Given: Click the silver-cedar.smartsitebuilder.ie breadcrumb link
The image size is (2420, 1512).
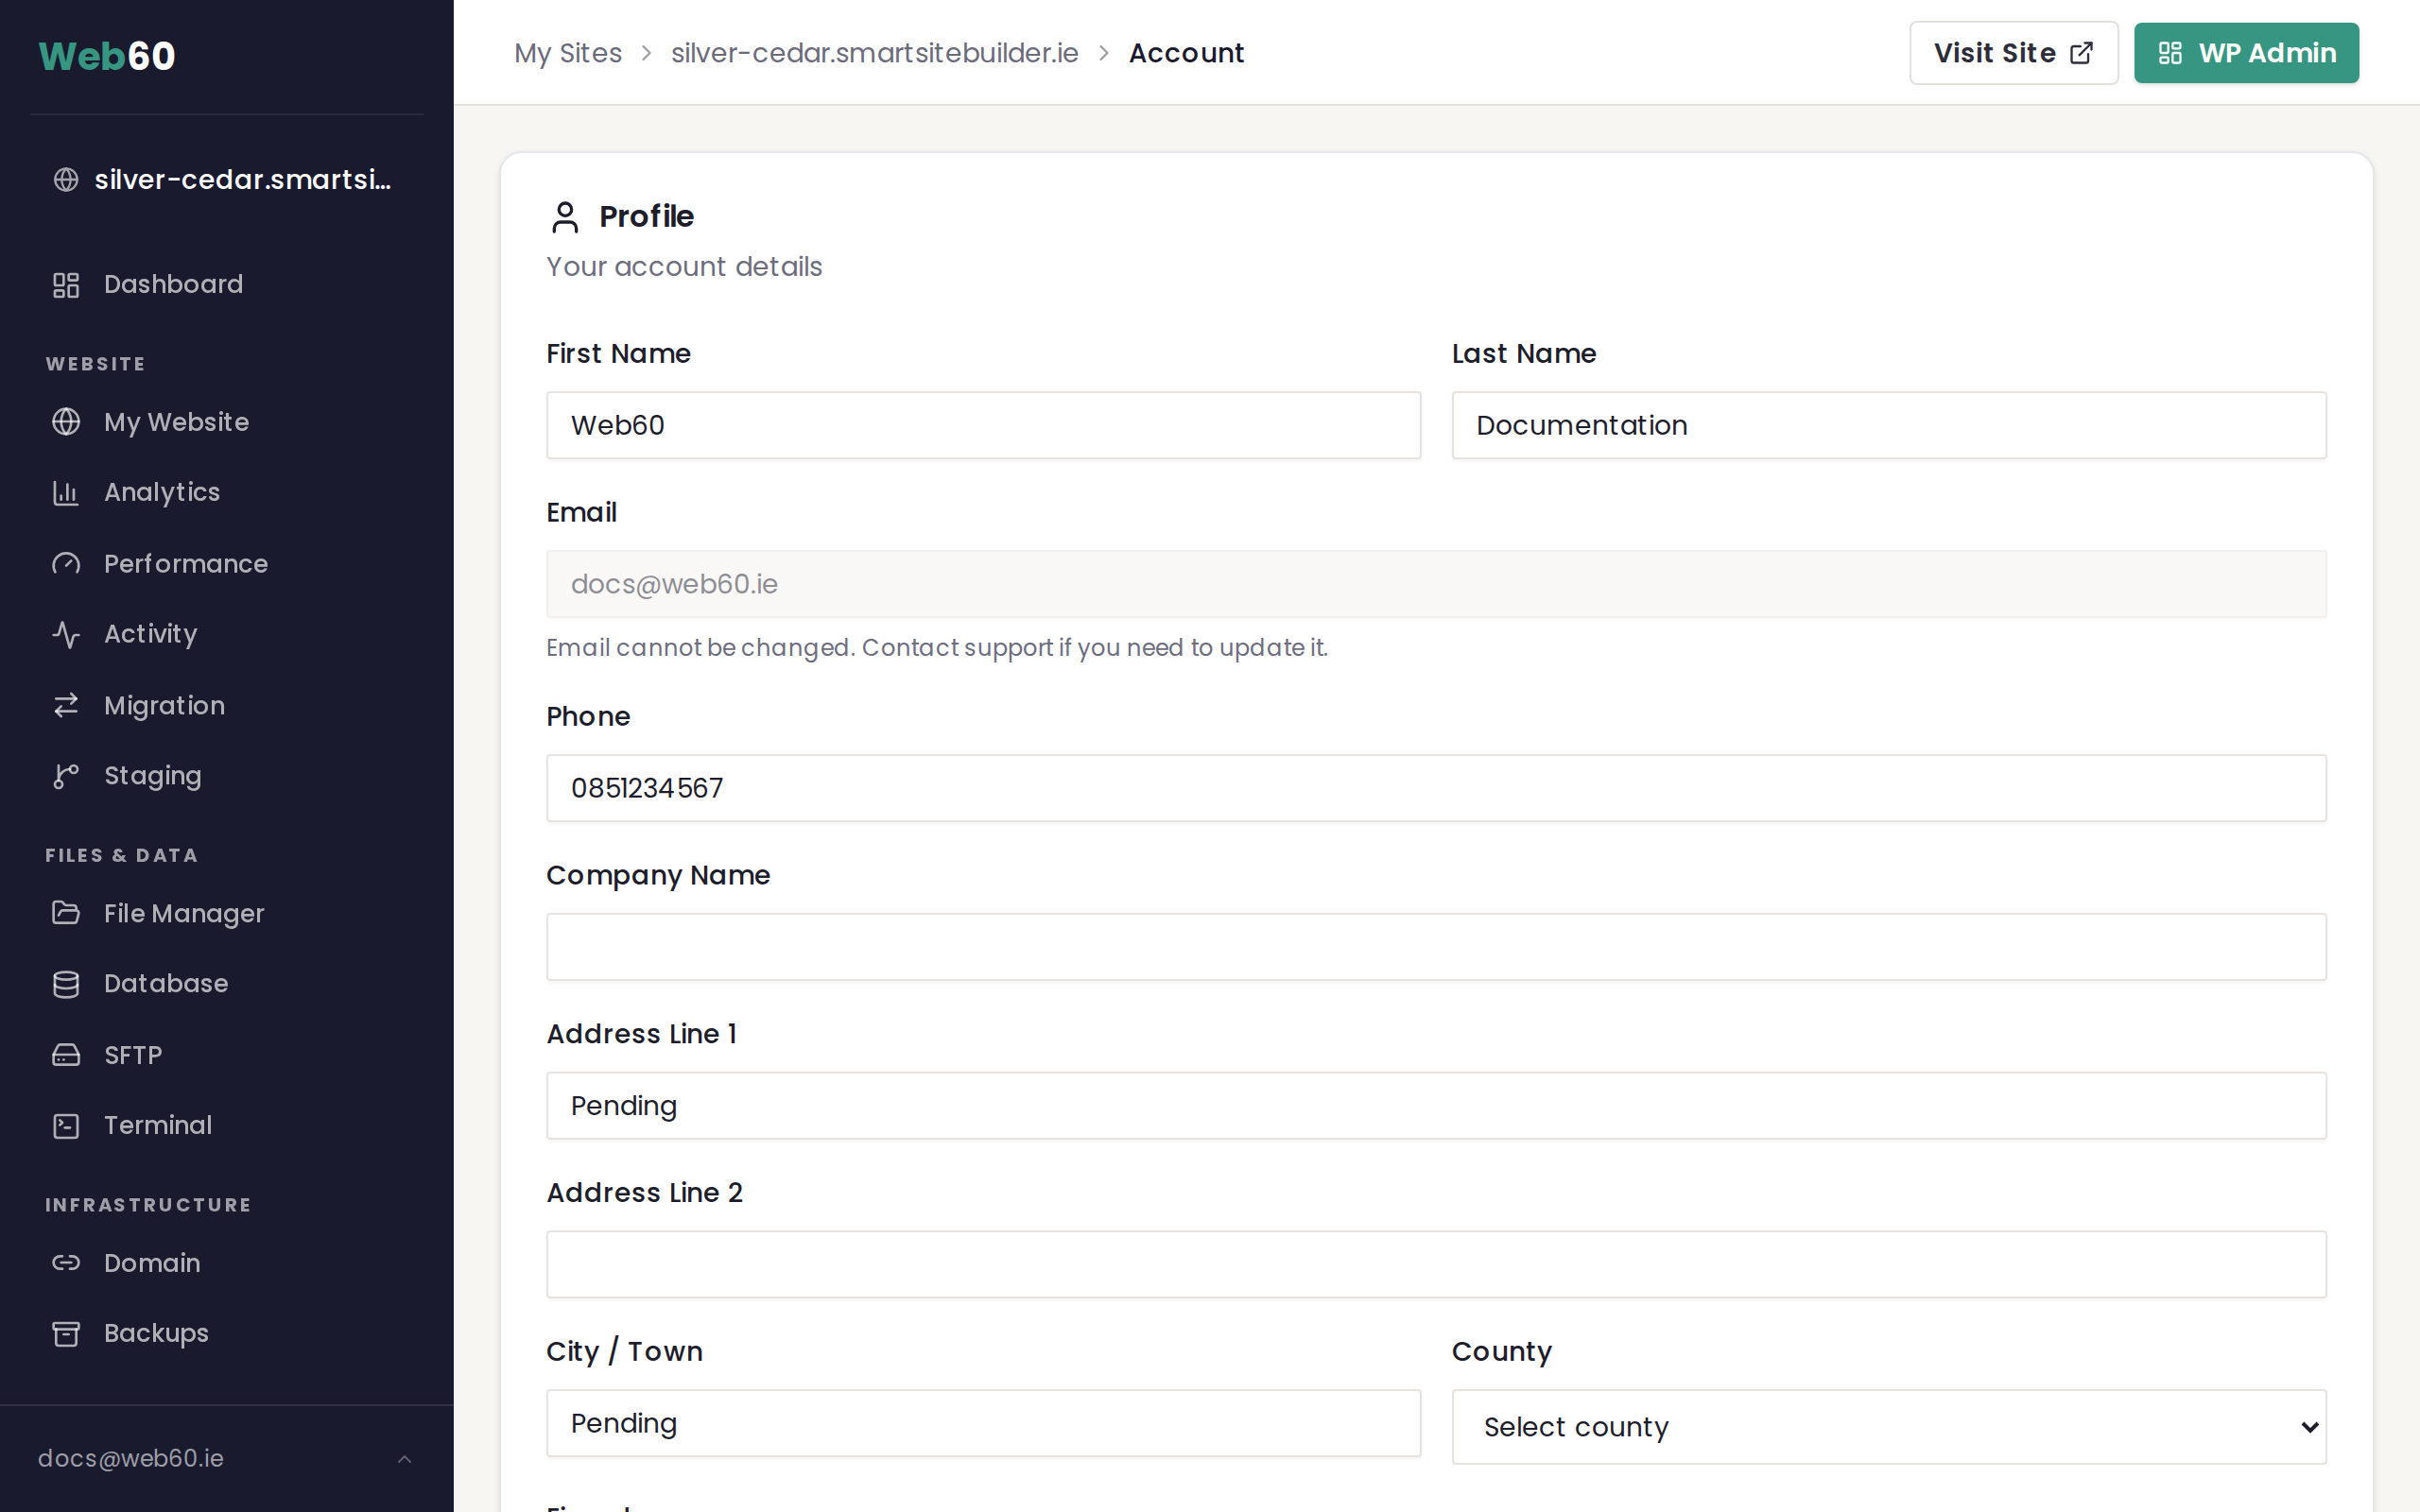Looking at the screenshot, I should pos(874,52).
